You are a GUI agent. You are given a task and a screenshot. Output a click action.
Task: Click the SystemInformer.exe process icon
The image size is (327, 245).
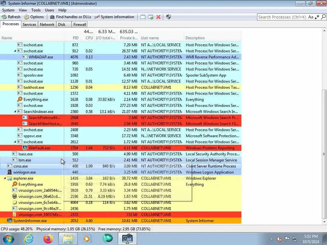point(10,221)
